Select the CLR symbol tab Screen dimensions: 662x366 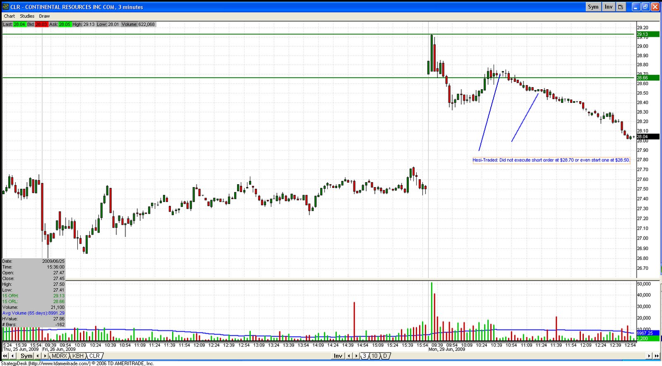tap(95, 356)
